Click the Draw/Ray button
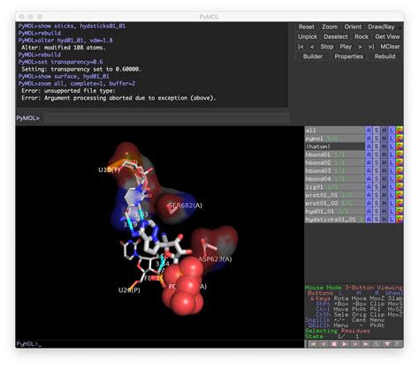The image size is (419, 367). [381, 27]
